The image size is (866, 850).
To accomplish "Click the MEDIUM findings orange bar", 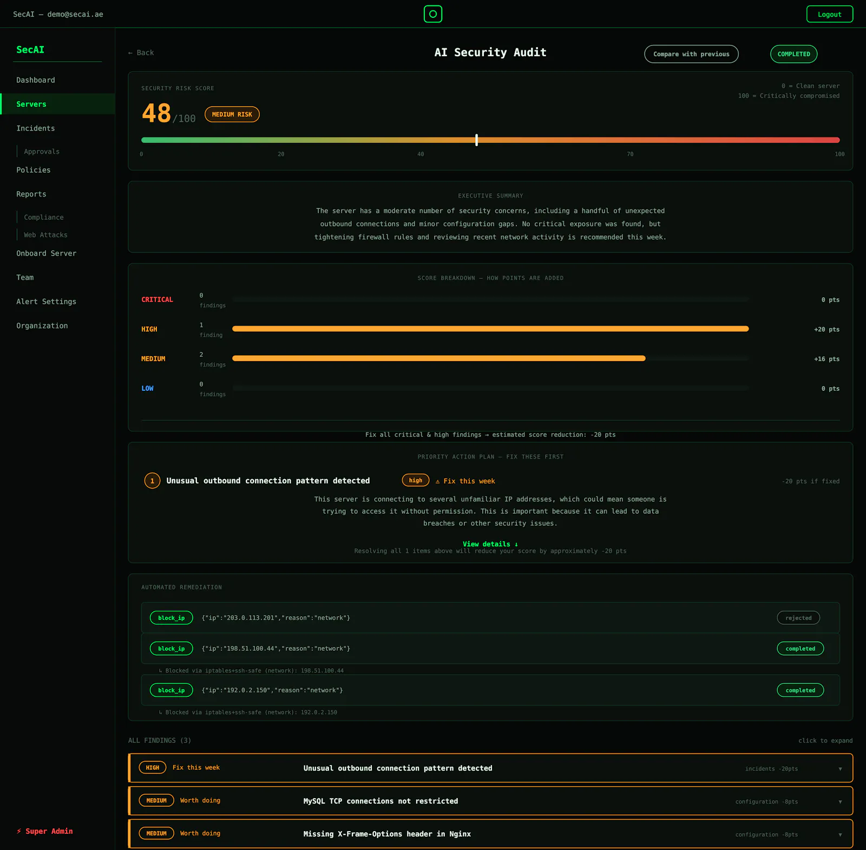I will (x=439, y=358).
